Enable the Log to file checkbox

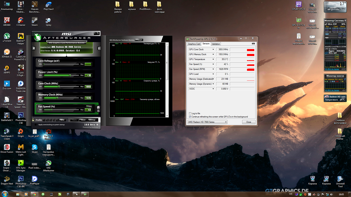click(x=190, y=113)
